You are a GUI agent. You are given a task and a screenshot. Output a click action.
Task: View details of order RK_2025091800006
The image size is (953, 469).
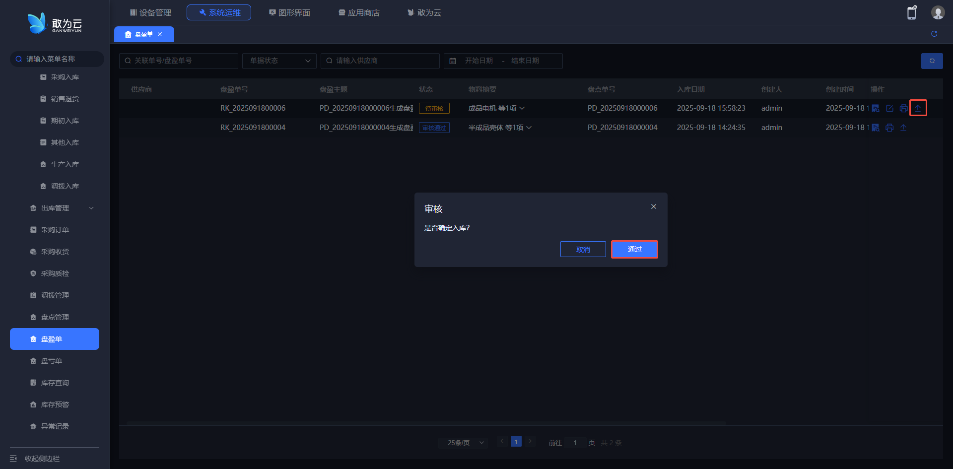click(x=876, y=108)
